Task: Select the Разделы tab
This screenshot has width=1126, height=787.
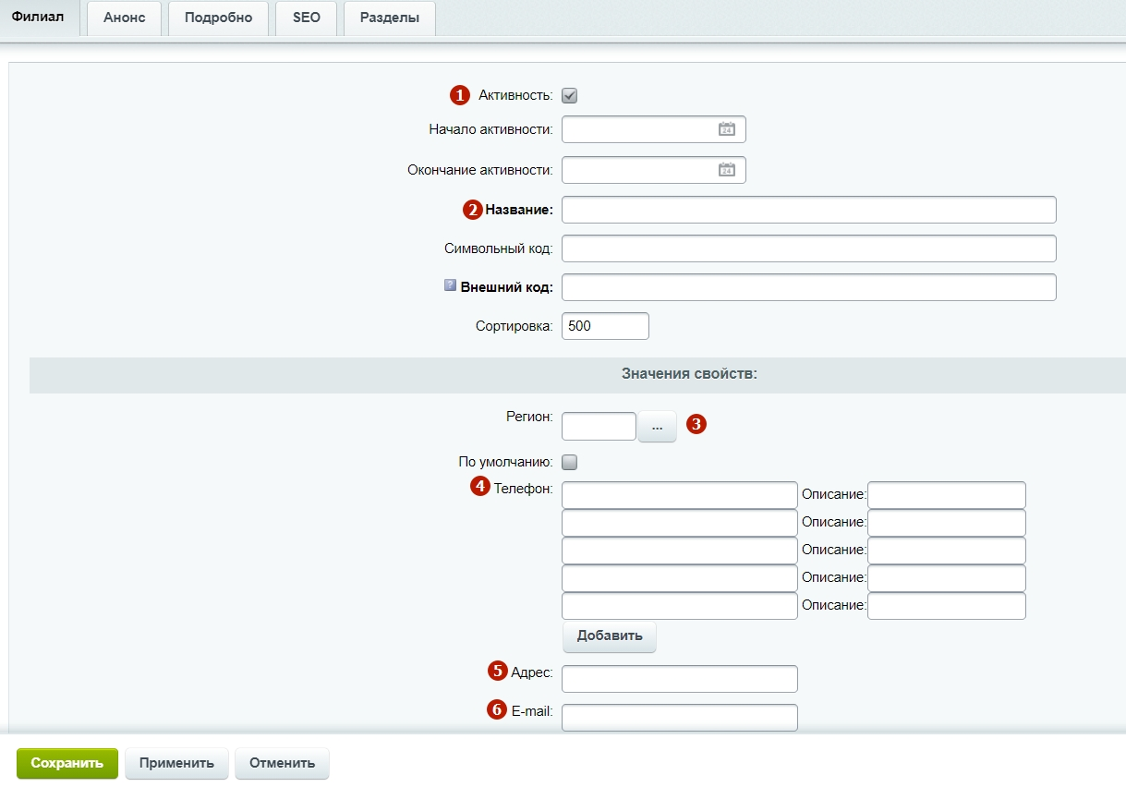Action: [389, 18]
